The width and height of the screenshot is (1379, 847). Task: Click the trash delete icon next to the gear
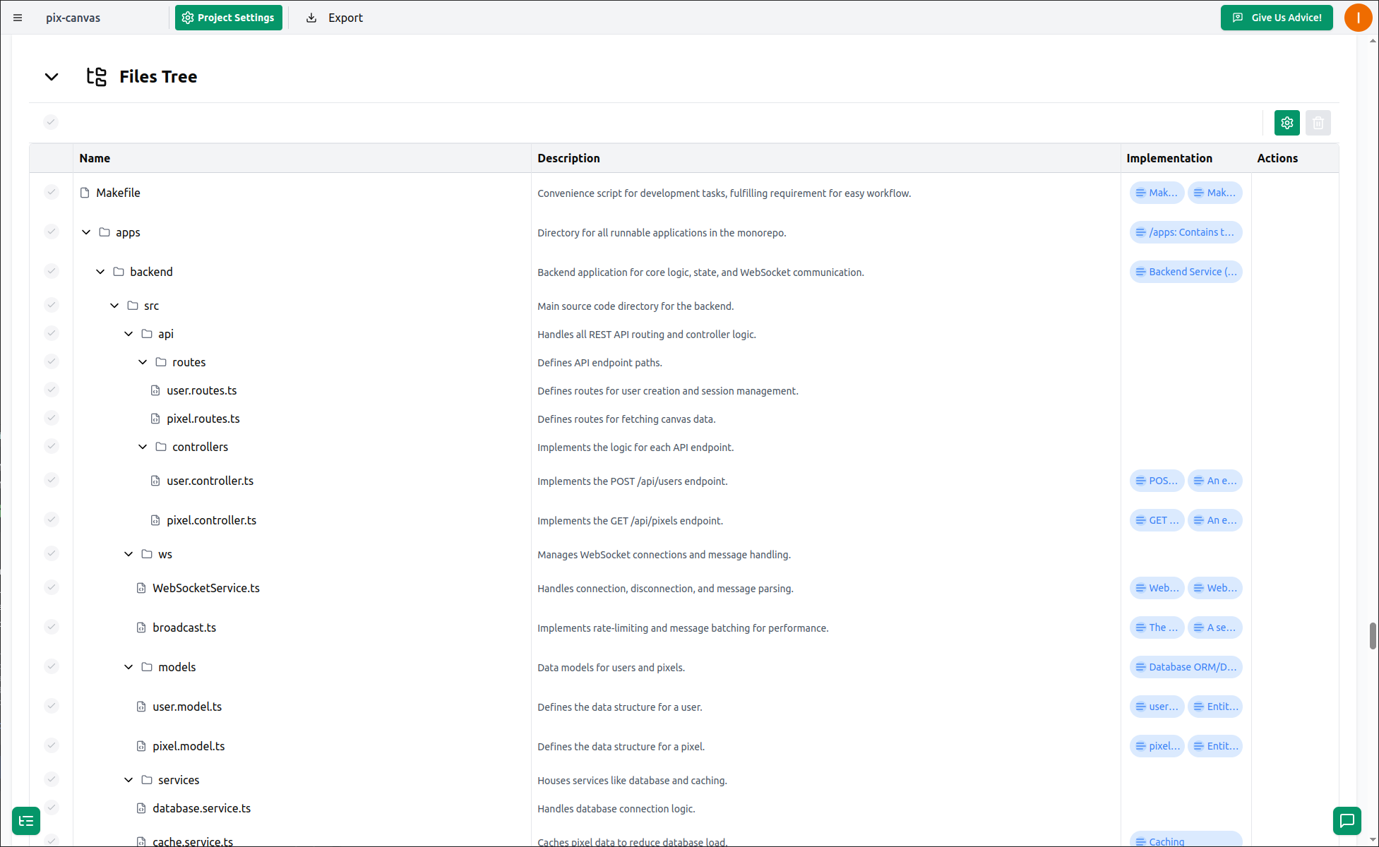(1318, 122)
